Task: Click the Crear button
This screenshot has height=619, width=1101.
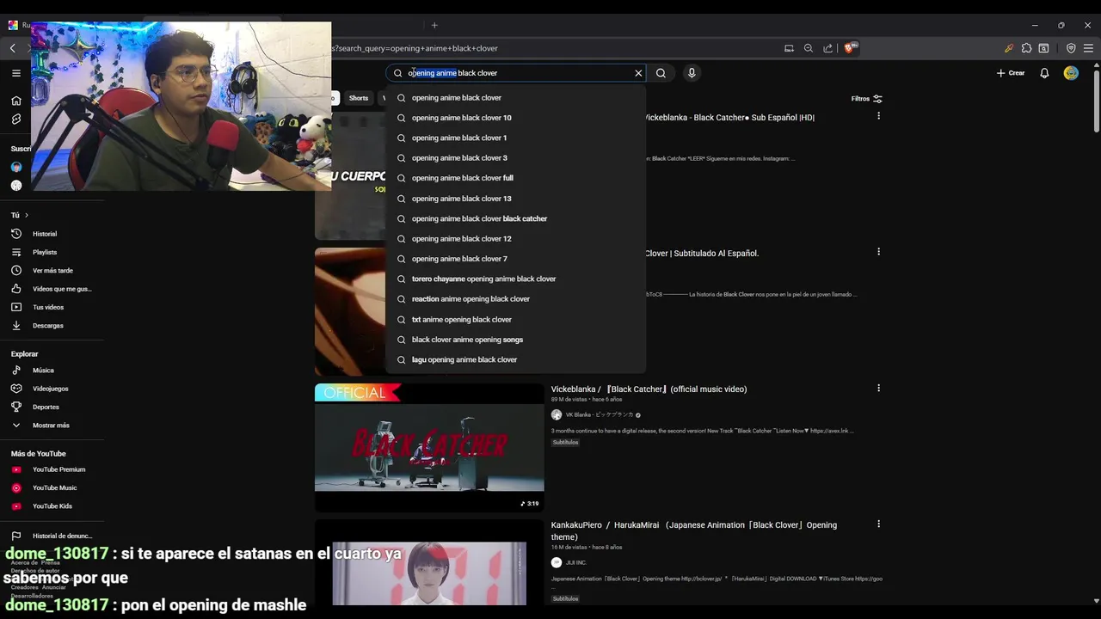Action: pyautogui.click(x=1011, y=73)
